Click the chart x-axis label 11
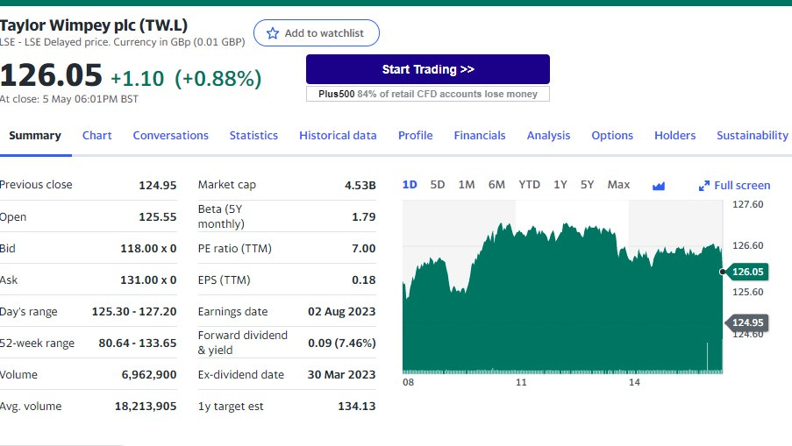Image resolution: width=792 pixels, height=446 pixels. (x=521, y=382)
